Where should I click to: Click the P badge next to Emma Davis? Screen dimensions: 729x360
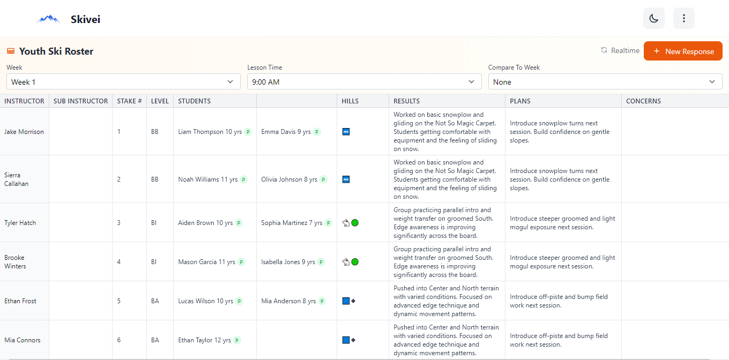point(317,132)
